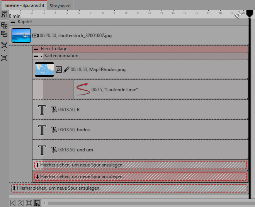Select the und um text object label
This screenshot has height=207, width=255.
[x=85, y=150]
